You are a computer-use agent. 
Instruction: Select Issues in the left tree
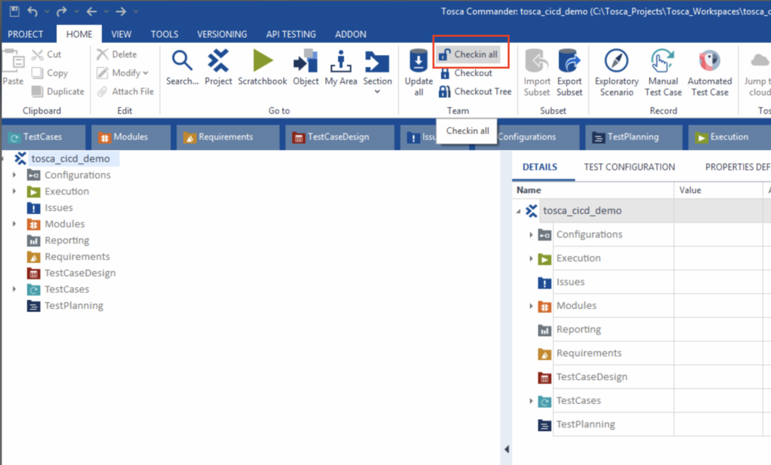pos(59,208)
